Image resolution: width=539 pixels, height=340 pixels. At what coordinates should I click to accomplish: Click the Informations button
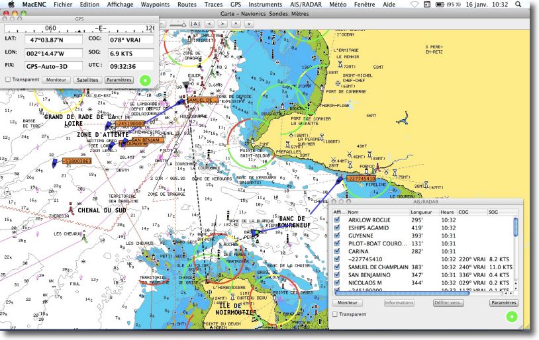coord(399,302)
